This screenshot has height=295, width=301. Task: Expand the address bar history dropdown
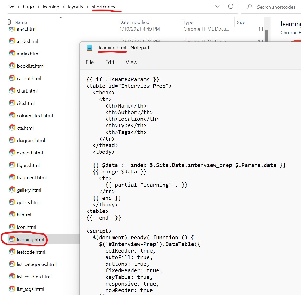[217, 7]
